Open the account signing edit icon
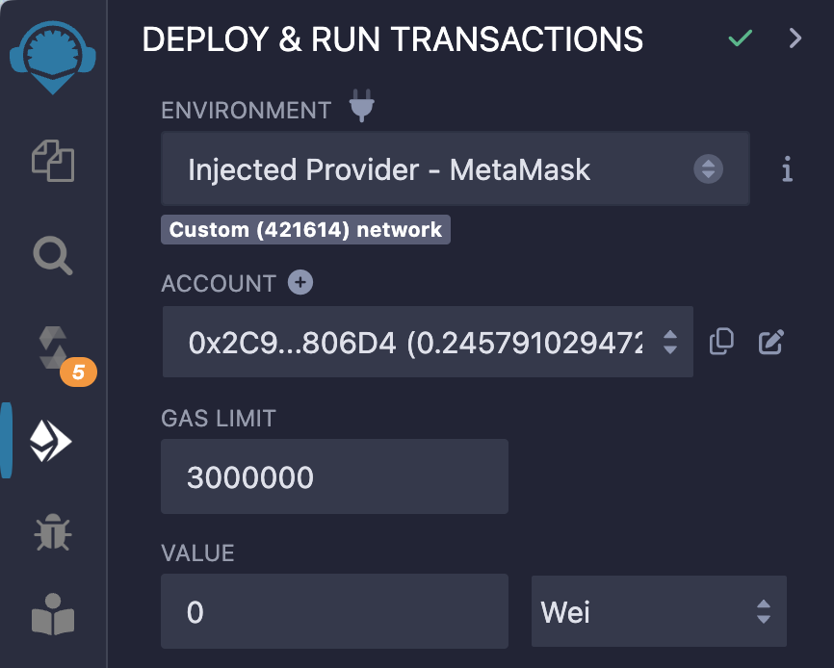 [x=770, y=342]
